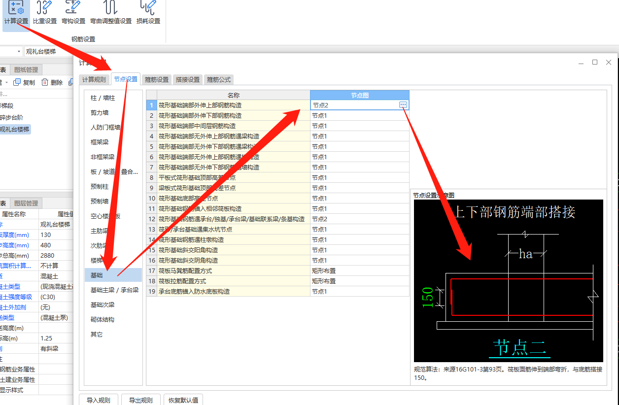
Task: Click the (C30) concrete grade value
Action: [x=56, y=297]
